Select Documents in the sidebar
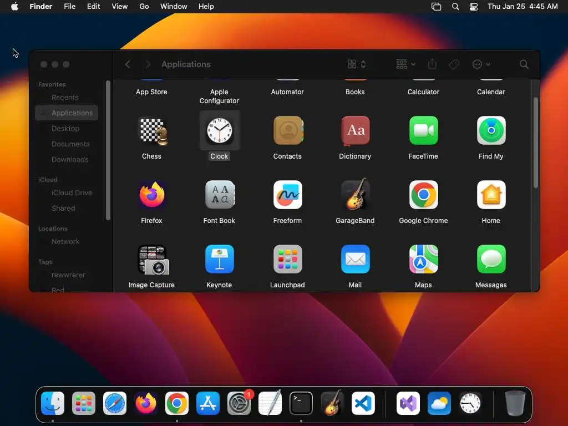The image size is (568, 426). click(67, 144)
